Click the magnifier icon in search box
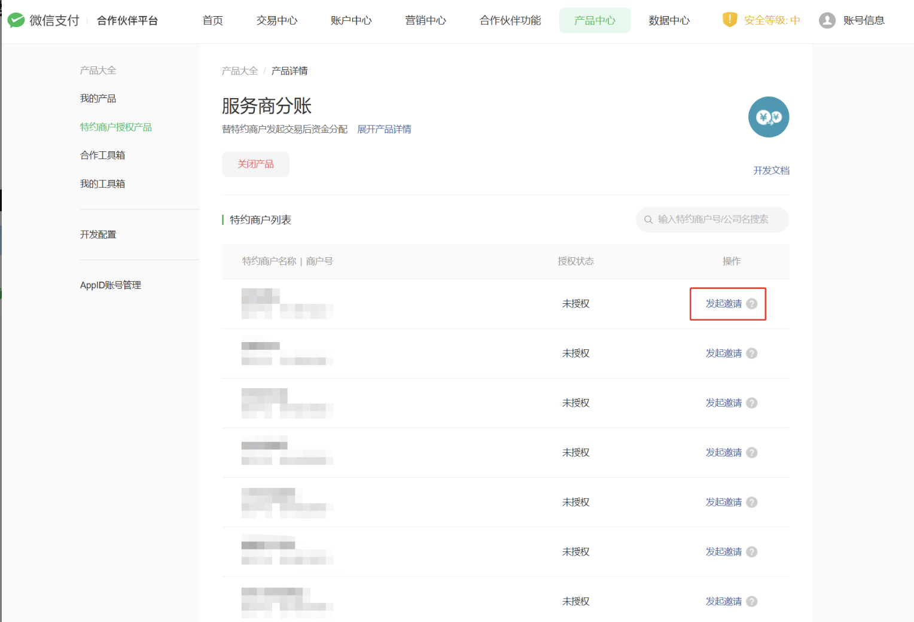This screenshot has width=914, height=622. [648, 220]
